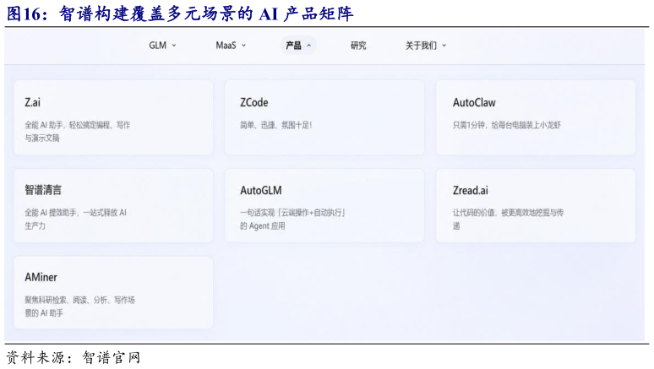
Task: Click the up chevron beside 产品
Action: pyautogui.click(x=308, y=46)
